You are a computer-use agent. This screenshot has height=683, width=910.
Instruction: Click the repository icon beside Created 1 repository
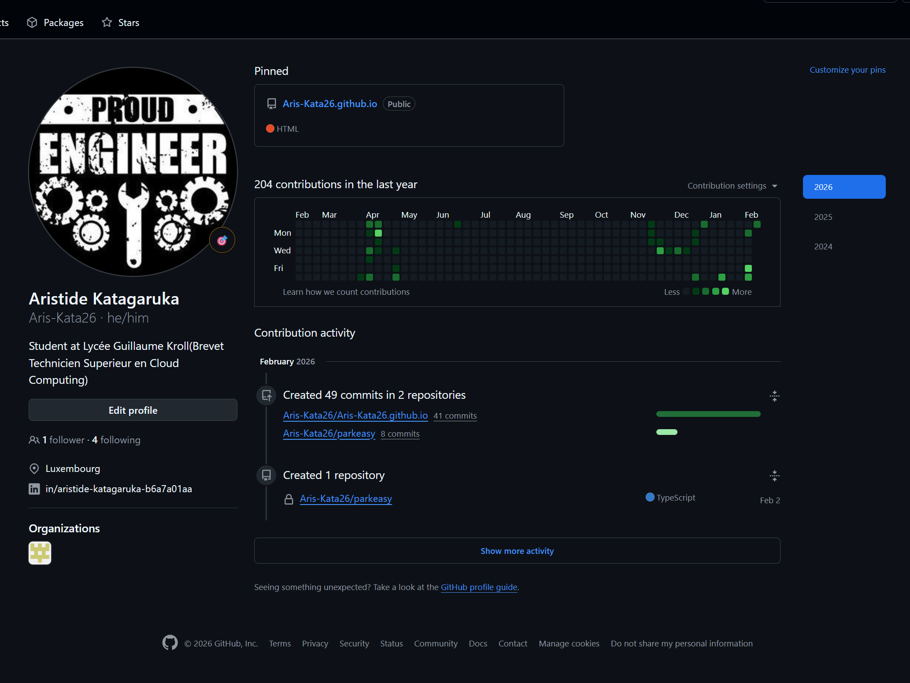pyautogui.click(x=266, y=475)
